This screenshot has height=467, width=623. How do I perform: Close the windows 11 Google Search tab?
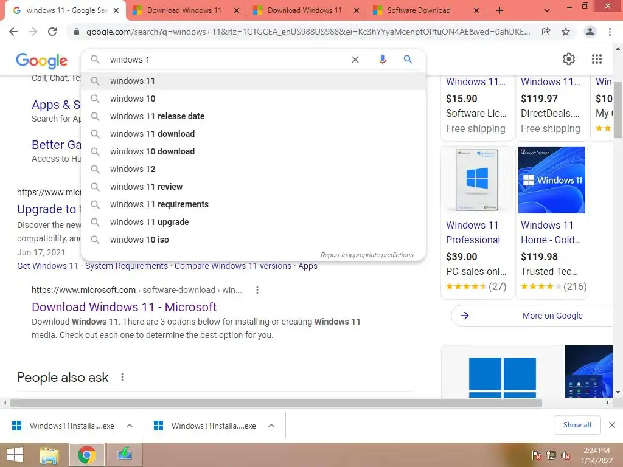pyautogui.click(x=116, y=11)
